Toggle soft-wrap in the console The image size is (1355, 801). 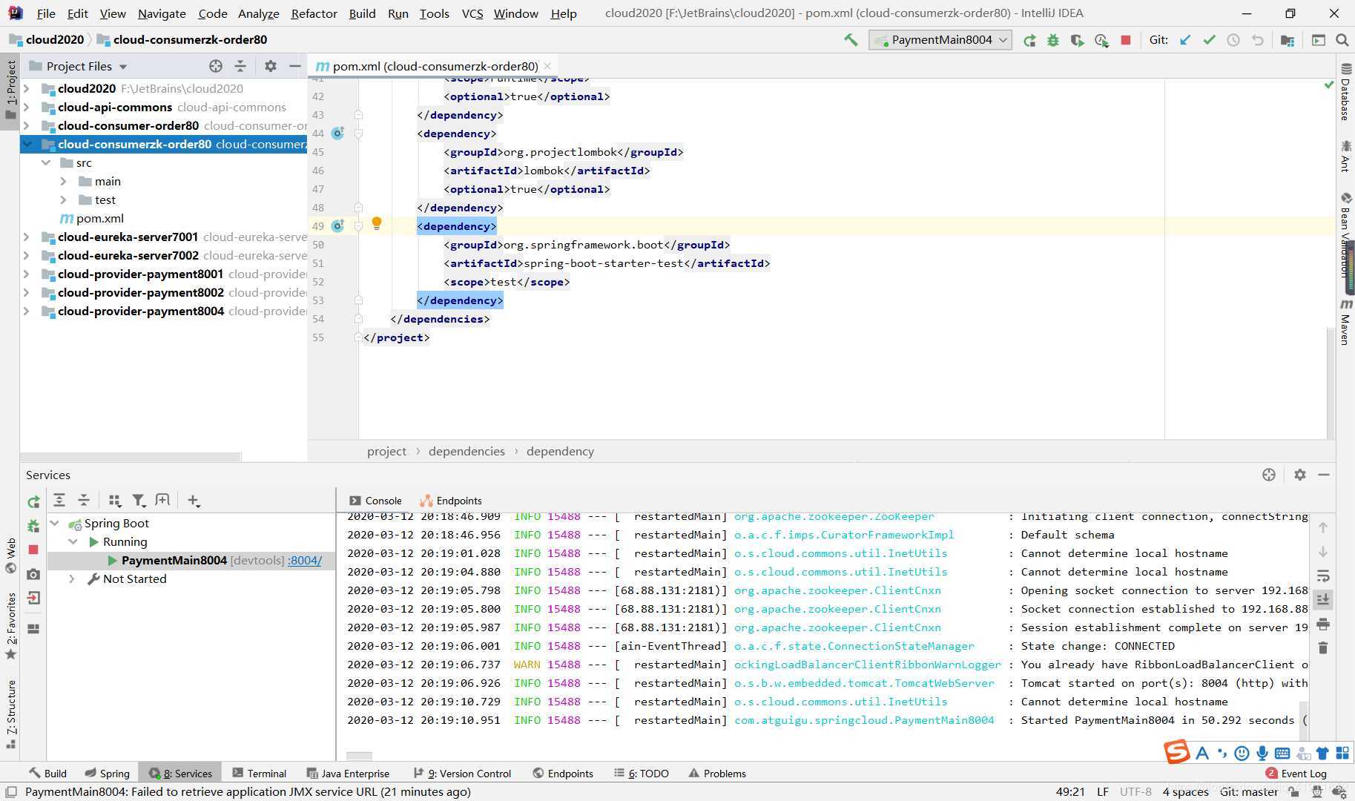click(x=1323, y=576)
